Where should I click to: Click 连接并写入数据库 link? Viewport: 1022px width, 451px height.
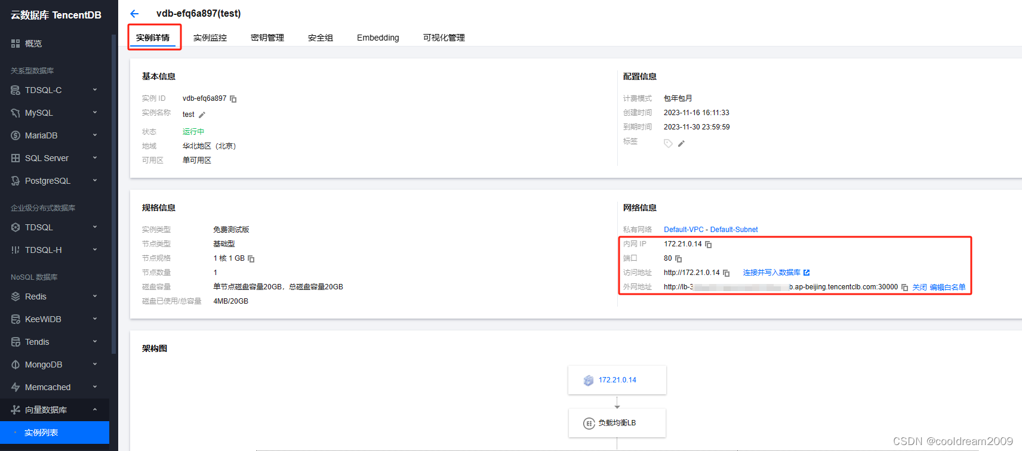[776, 273]
